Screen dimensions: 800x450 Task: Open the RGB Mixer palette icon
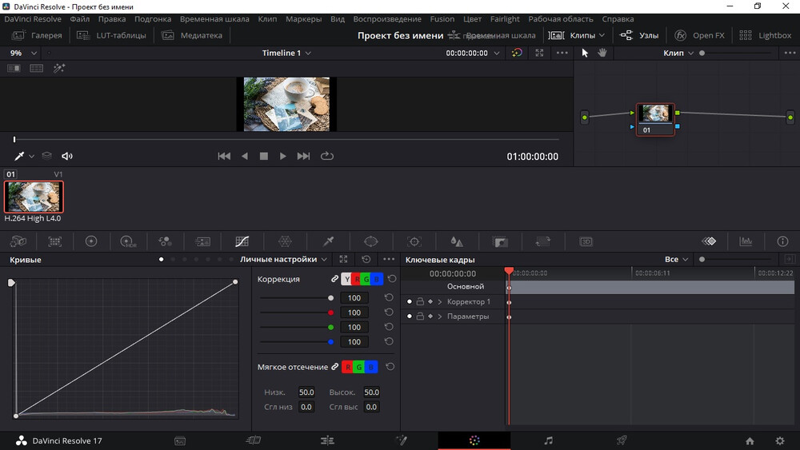[165, 241]
